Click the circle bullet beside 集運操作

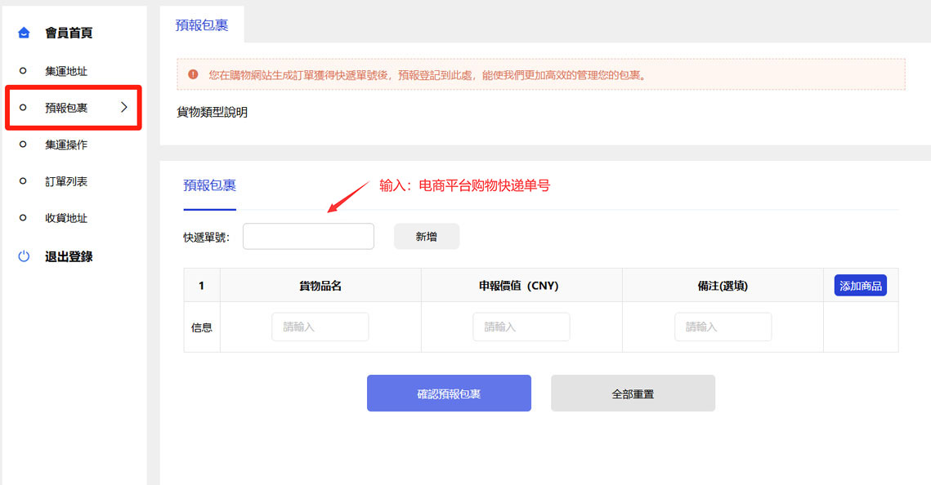coord(23,145)
